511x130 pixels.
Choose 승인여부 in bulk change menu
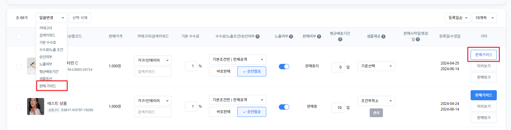pyautogui.click(x=46, y=57)
